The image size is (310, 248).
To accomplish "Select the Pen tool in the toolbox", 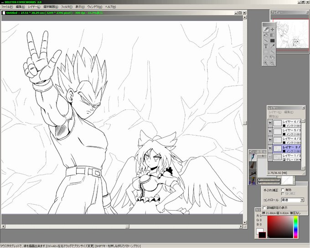I will tap(266, 30).
